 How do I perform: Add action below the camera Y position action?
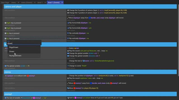coord(71,15)
